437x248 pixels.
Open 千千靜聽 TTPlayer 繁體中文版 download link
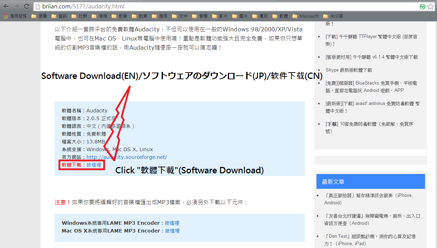tap(371, 40)
